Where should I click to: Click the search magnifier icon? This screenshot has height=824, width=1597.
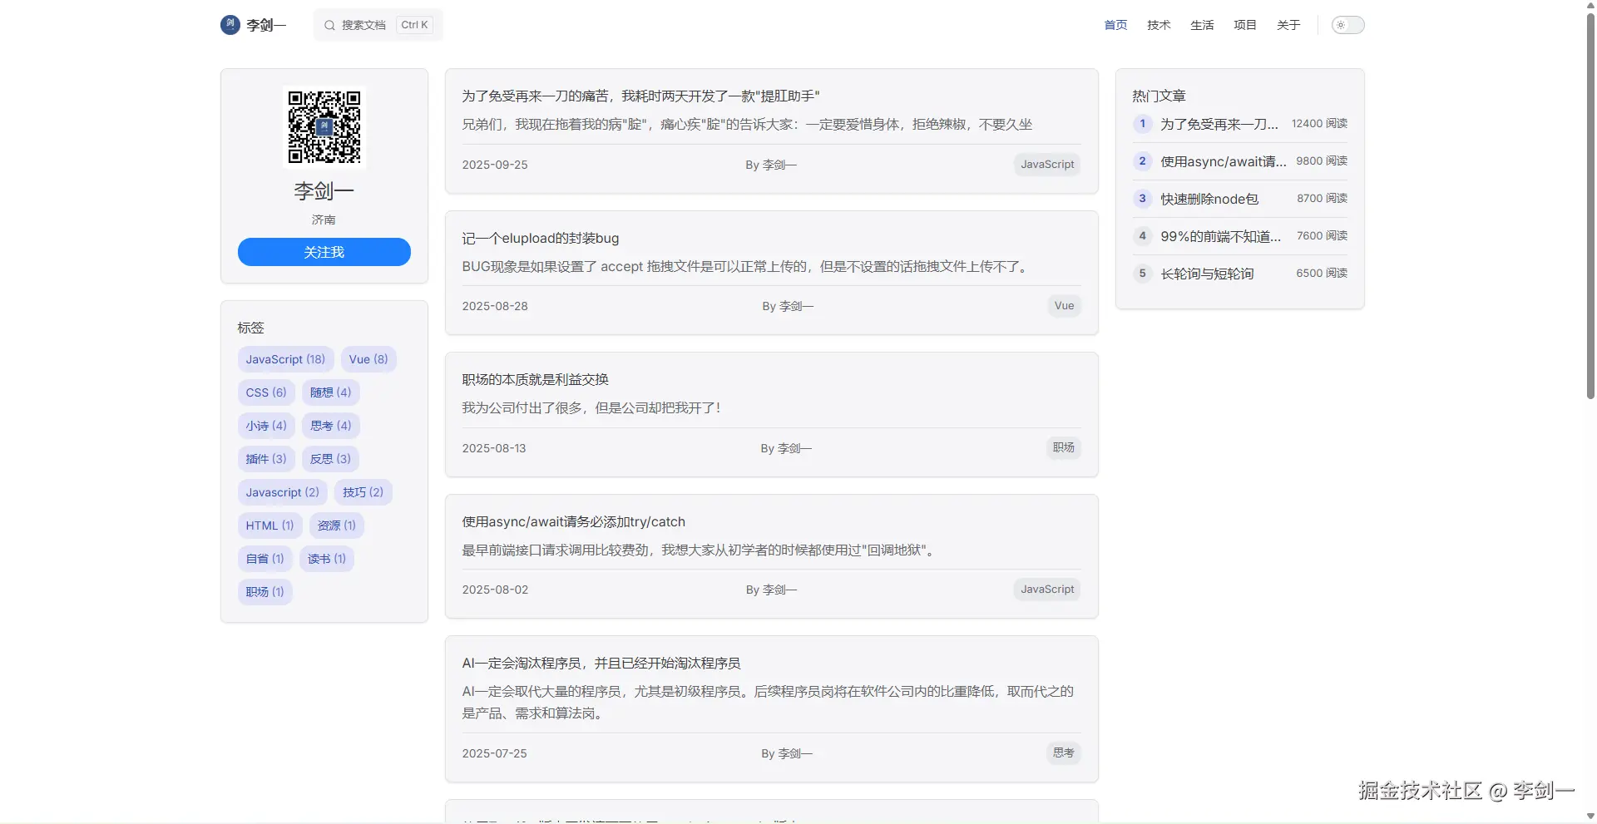point(329,25)
